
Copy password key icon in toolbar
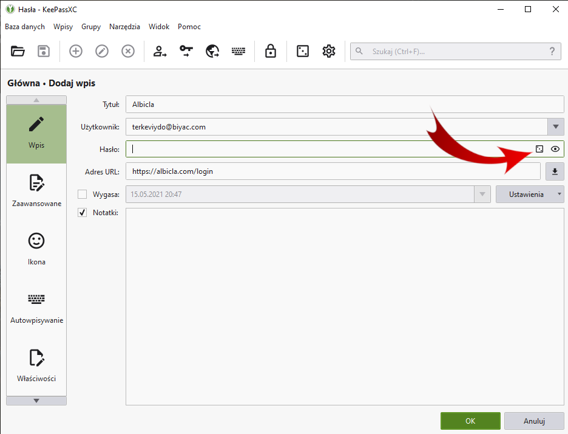(x=186, y=51)
